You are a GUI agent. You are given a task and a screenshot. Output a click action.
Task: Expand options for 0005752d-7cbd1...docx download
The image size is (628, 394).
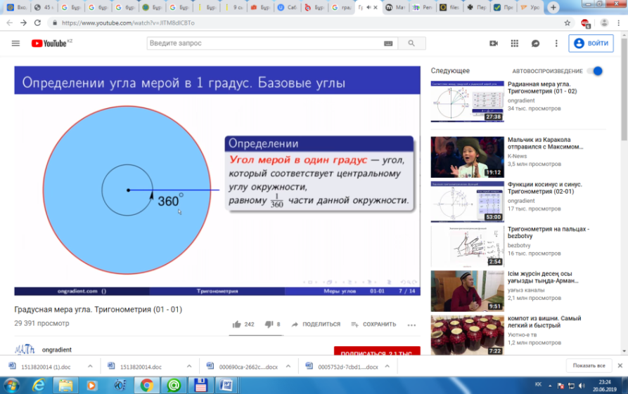coord(387,366)
